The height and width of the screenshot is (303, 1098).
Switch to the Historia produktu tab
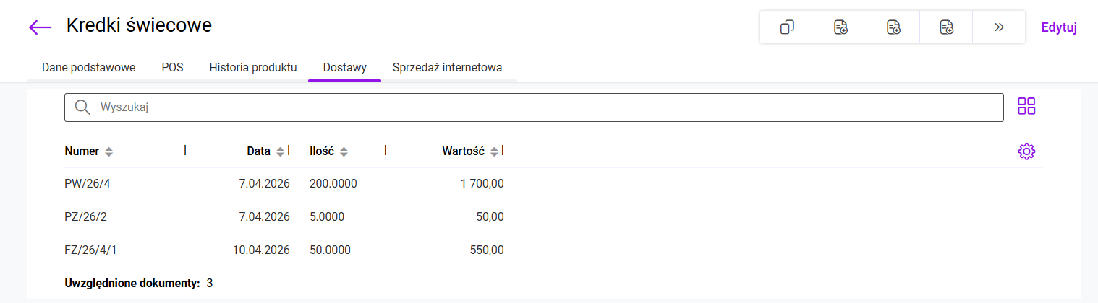[x=253, y=68]
